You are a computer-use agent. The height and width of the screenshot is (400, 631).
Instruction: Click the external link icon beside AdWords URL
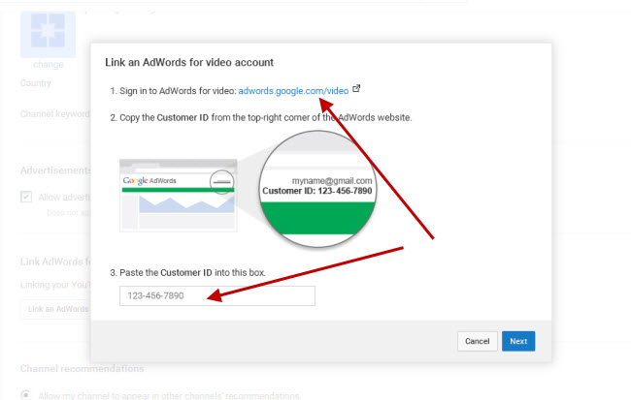coord(356,88)
